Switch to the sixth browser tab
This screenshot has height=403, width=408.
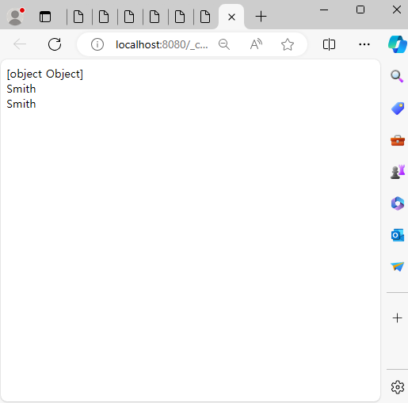(205, 17)
